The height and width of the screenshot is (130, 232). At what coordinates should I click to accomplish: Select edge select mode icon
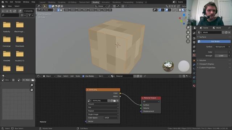point(58,10)
